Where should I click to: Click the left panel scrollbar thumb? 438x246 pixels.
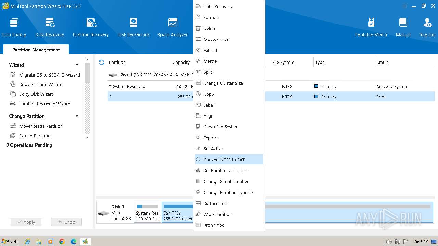click(x=87, y=73)
